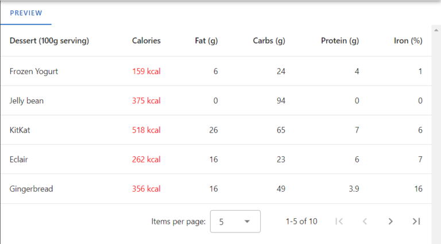Click the KitKat dessert name
The width and height of the screenshot is (441, 244).
[x=20, y=130]
